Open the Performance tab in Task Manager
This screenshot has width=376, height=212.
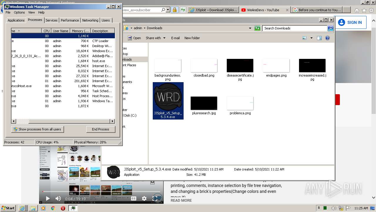pyautogui.click(x=70, y=20)
